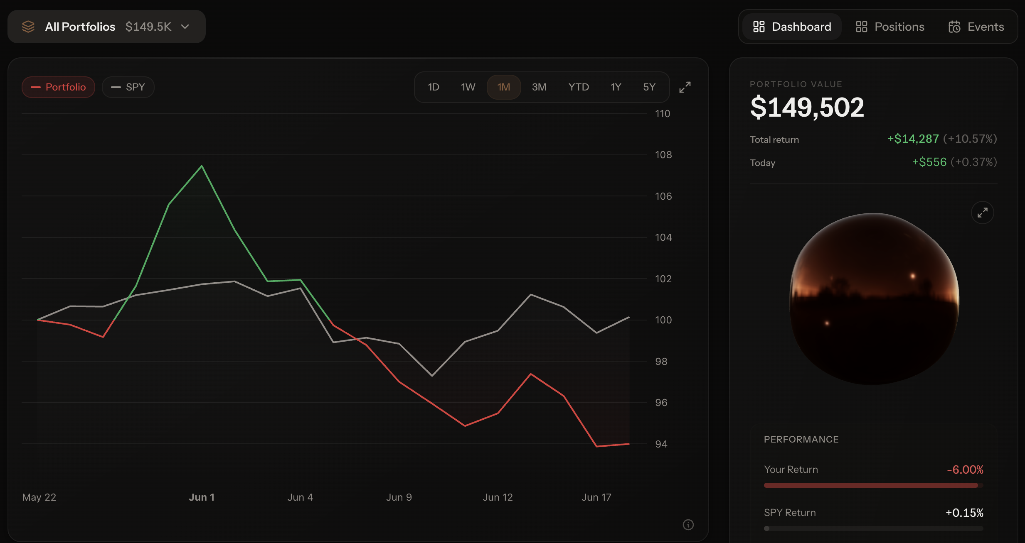Click the Your Return progress bar
Screen dimensions: 1025x543
pos(874,485)
